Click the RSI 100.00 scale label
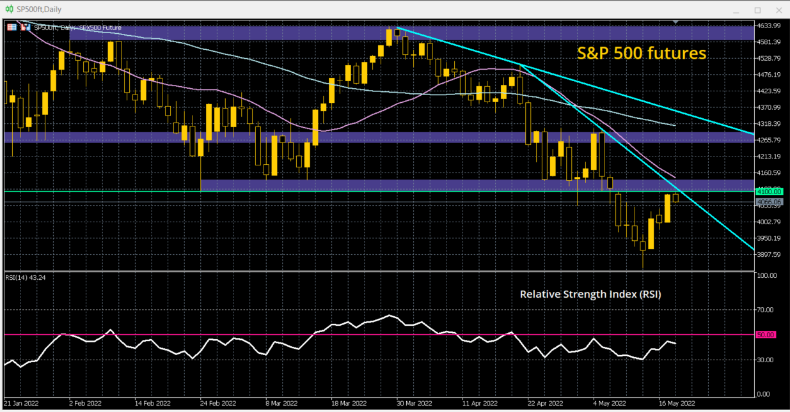This screenshot has width=790, height=412. (x=766, y=276)
